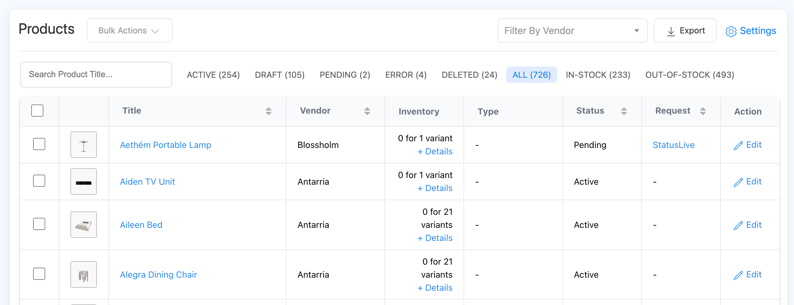
Task: Check the Aiden TV Unit row checkbox
Action: 39,181
